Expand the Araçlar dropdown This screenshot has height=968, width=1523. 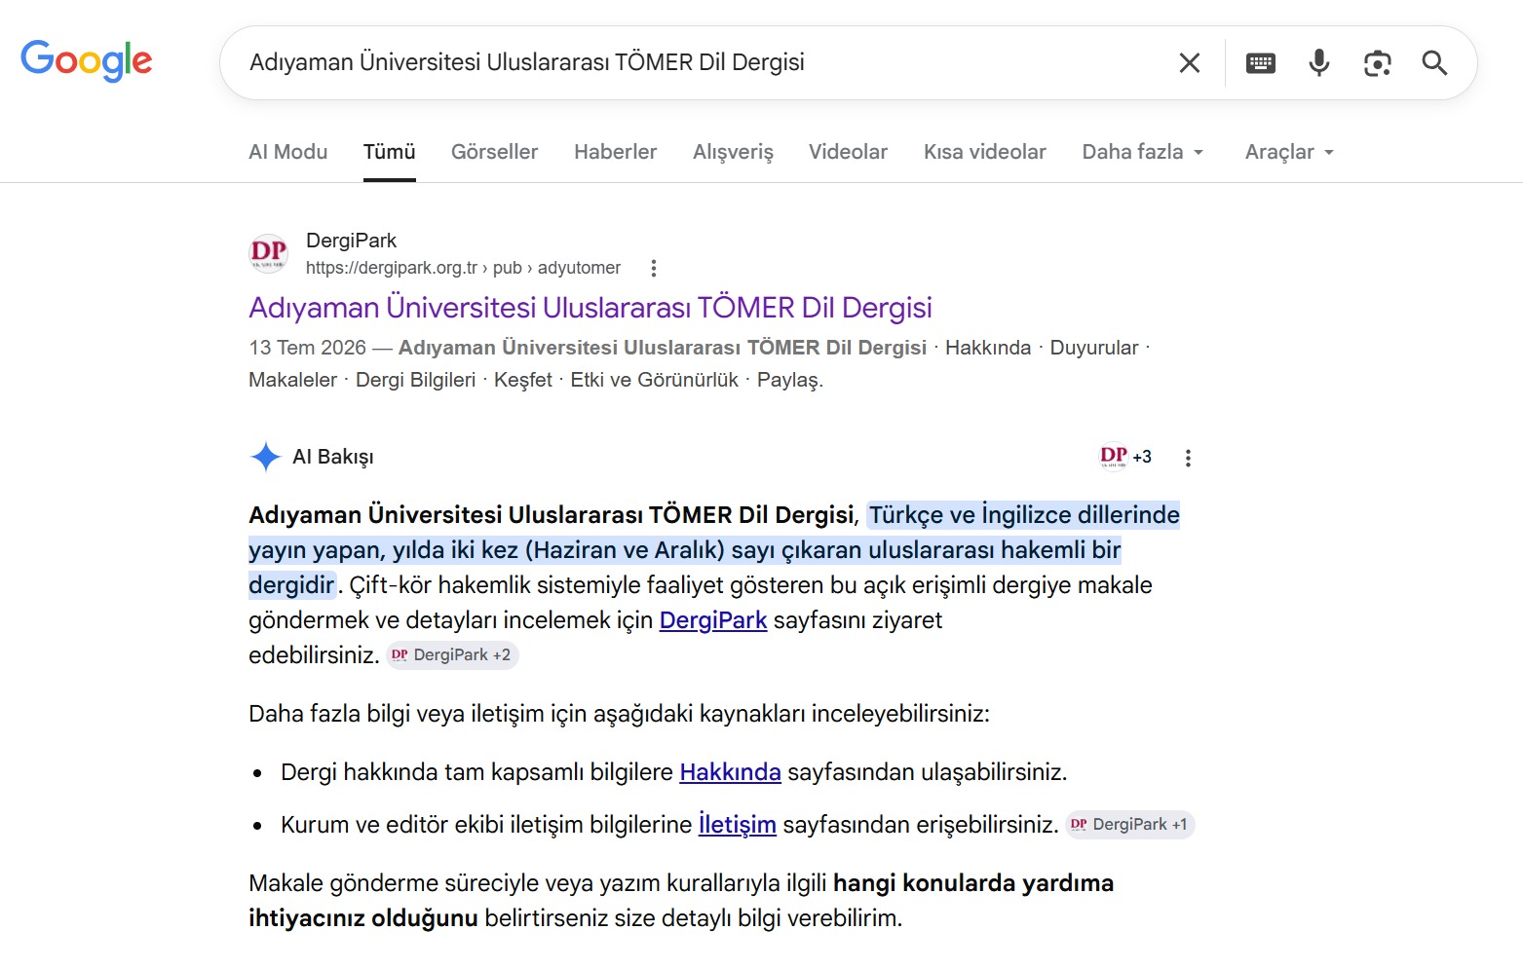(x=1289, y=152)
